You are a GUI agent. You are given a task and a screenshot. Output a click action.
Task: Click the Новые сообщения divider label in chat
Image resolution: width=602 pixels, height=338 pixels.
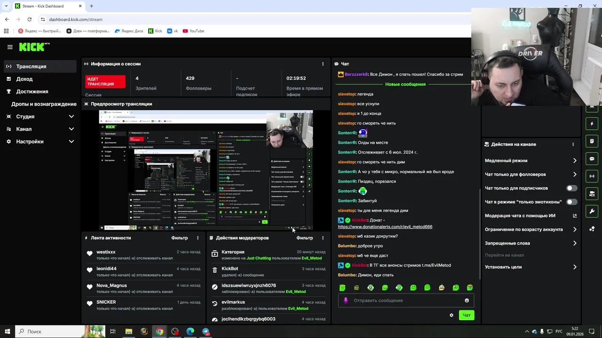[405, 84]
